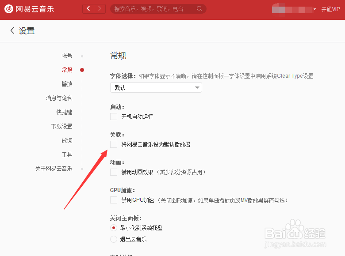The width and height of the screenshot is (345, 256).
Task: Go forward with the header right arrow
Action: pos(100,9)
